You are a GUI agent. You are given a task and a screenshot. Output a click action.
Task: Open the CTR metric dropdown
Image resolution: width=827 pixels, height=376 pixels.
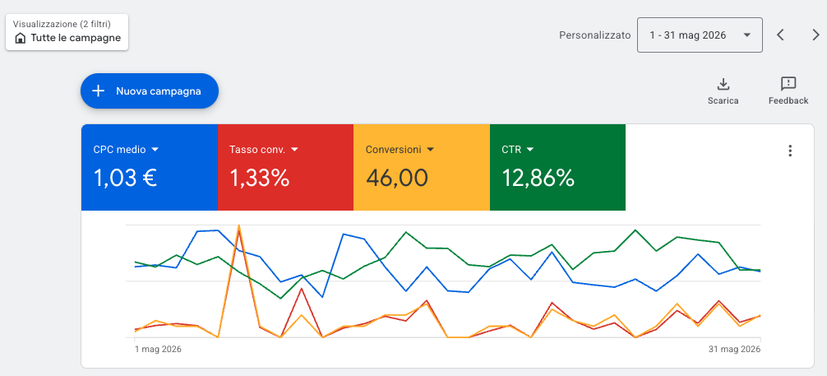click(x=517, y=150)
